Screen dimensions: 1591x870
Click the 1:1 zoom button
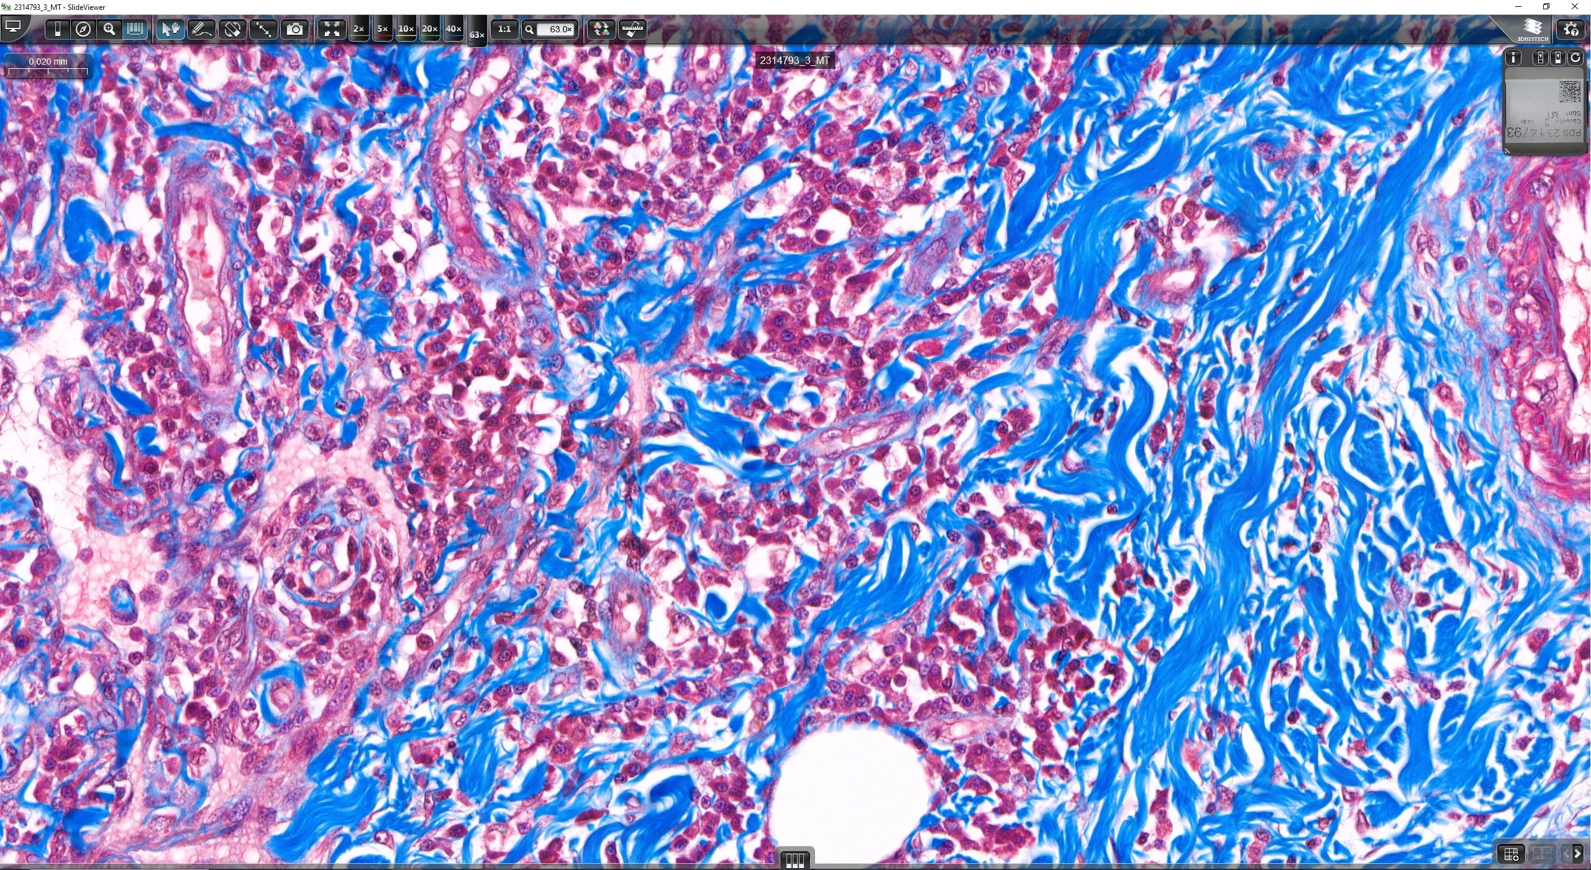(x=504, y=29)
